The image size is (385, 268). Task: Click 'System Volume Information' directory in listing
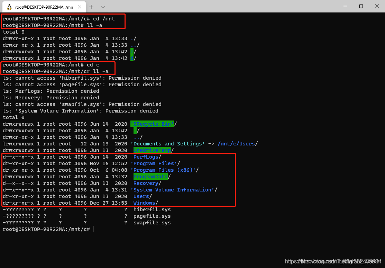pos(172,190)
